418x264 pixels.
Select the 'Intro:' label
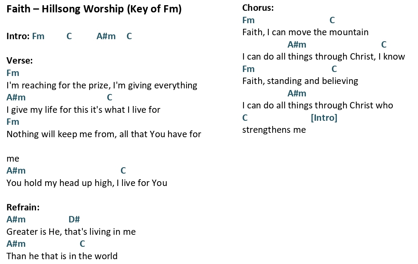pos(18,36)
